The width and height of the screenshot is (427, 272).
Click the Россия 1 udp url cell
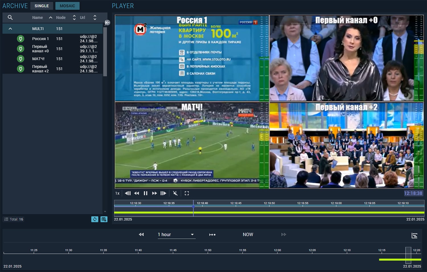pos(89,39)
